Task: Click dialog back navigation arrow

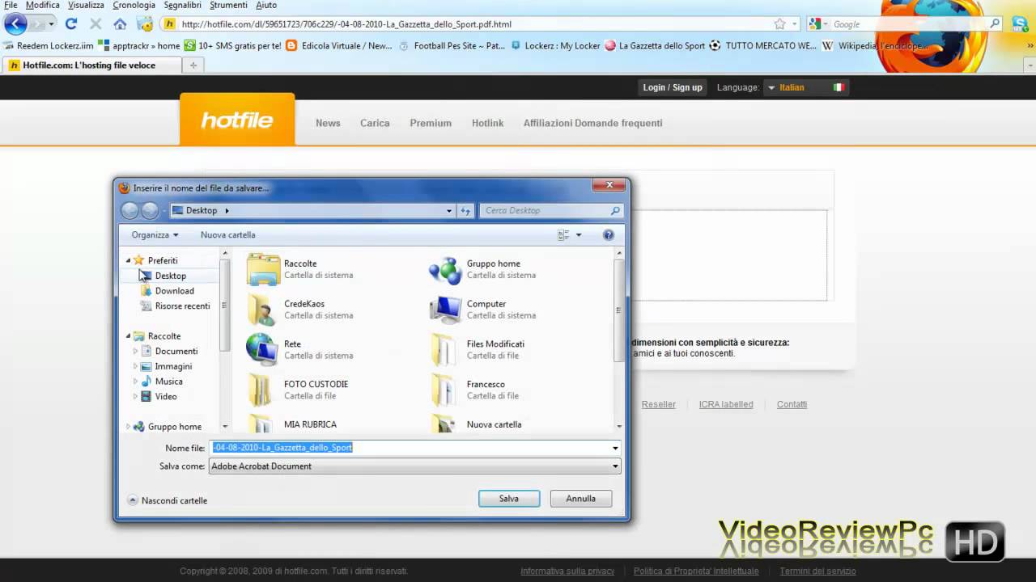Action: coord(129,210)
